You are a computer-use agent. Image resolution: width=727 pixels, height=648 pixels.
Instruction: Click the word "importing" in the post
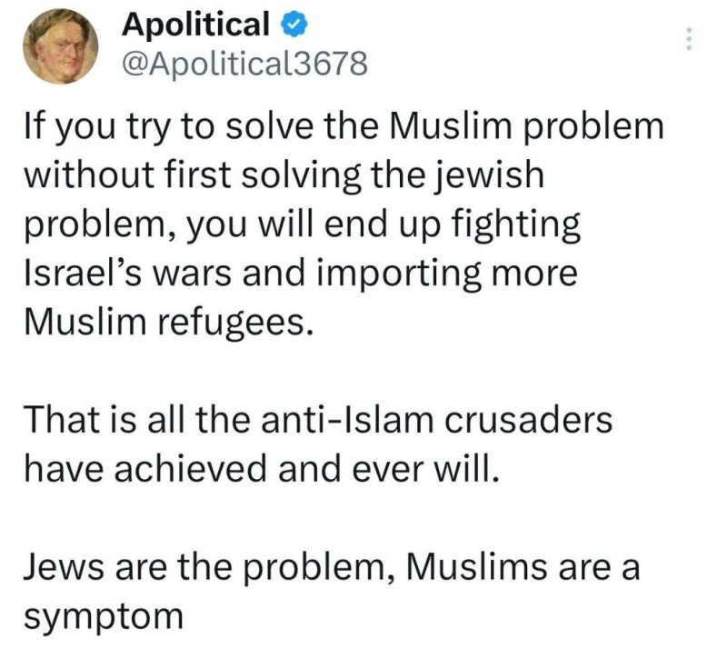400,274
